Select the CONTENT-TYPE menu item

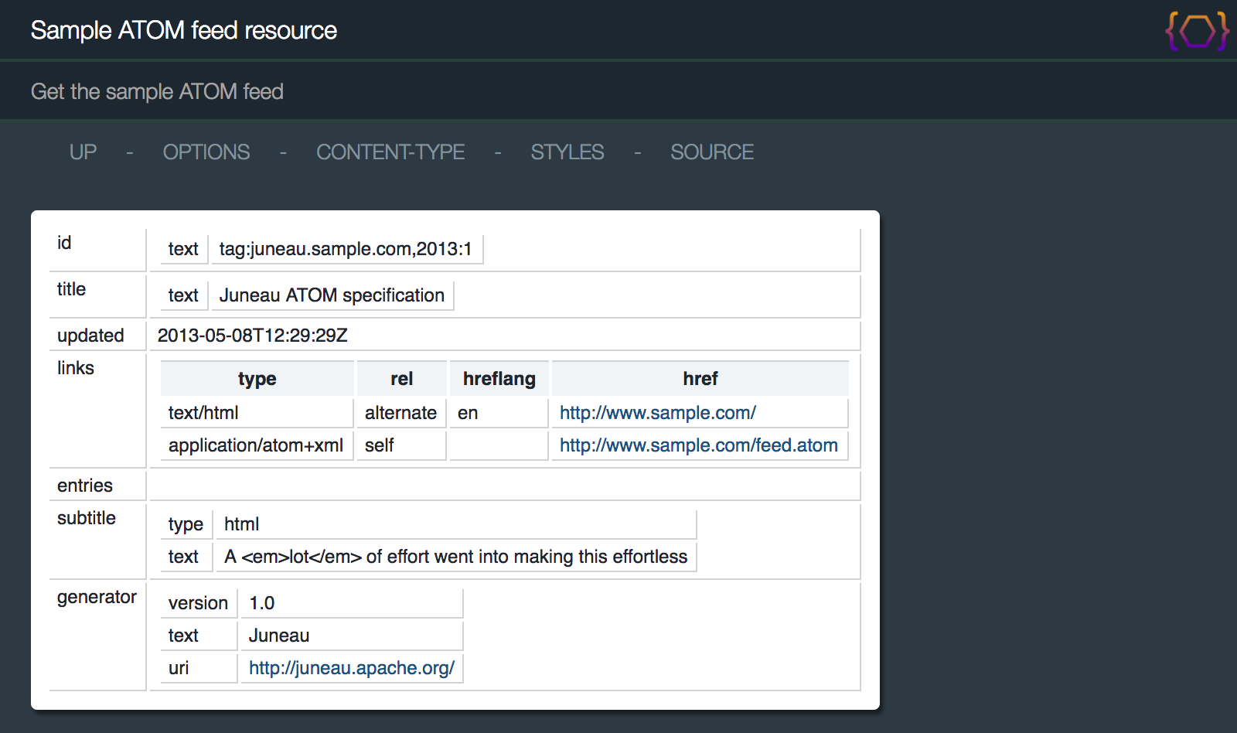tap(390, 152)
